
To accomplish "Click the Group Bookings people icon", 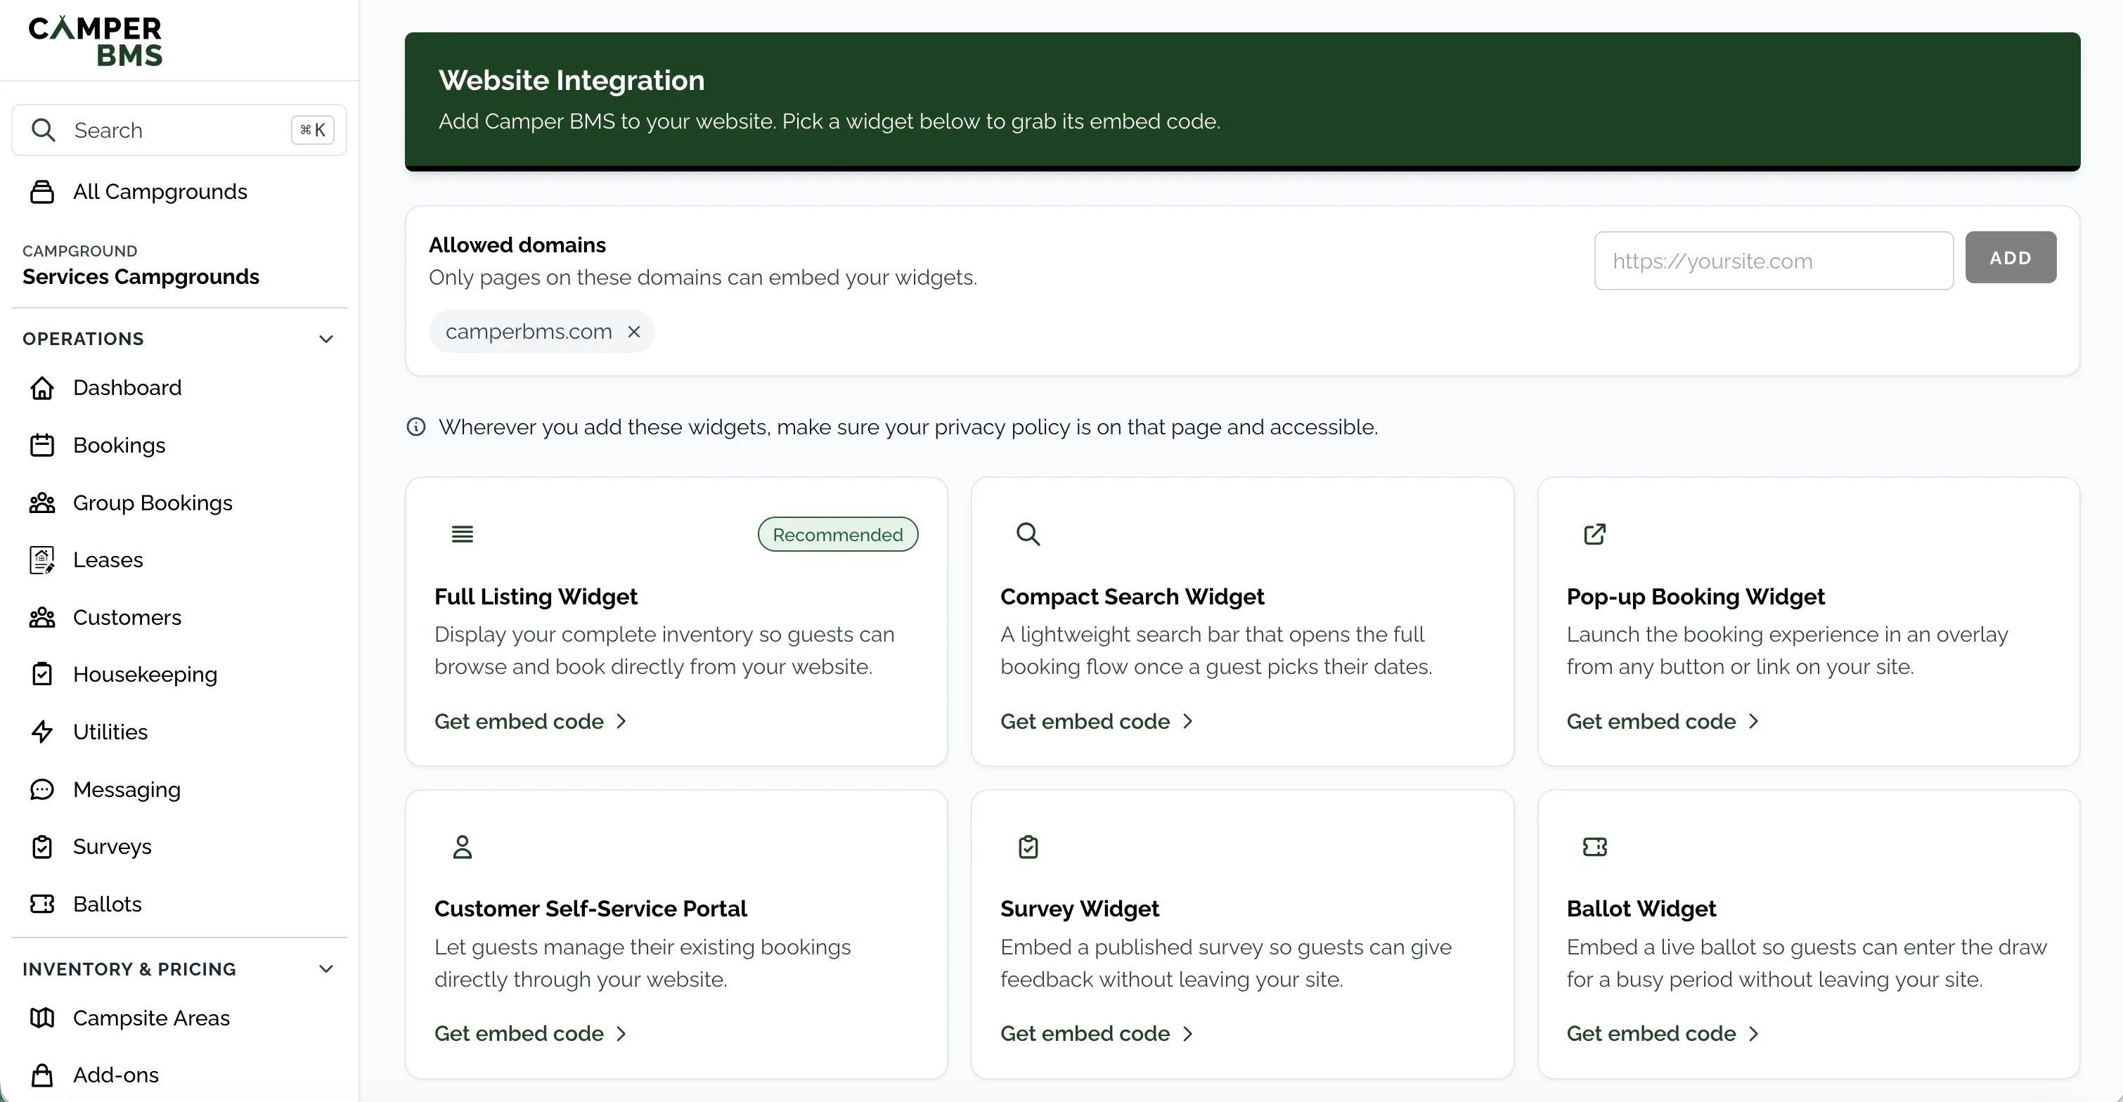I will pyautogui.click(x=42, y=503).
